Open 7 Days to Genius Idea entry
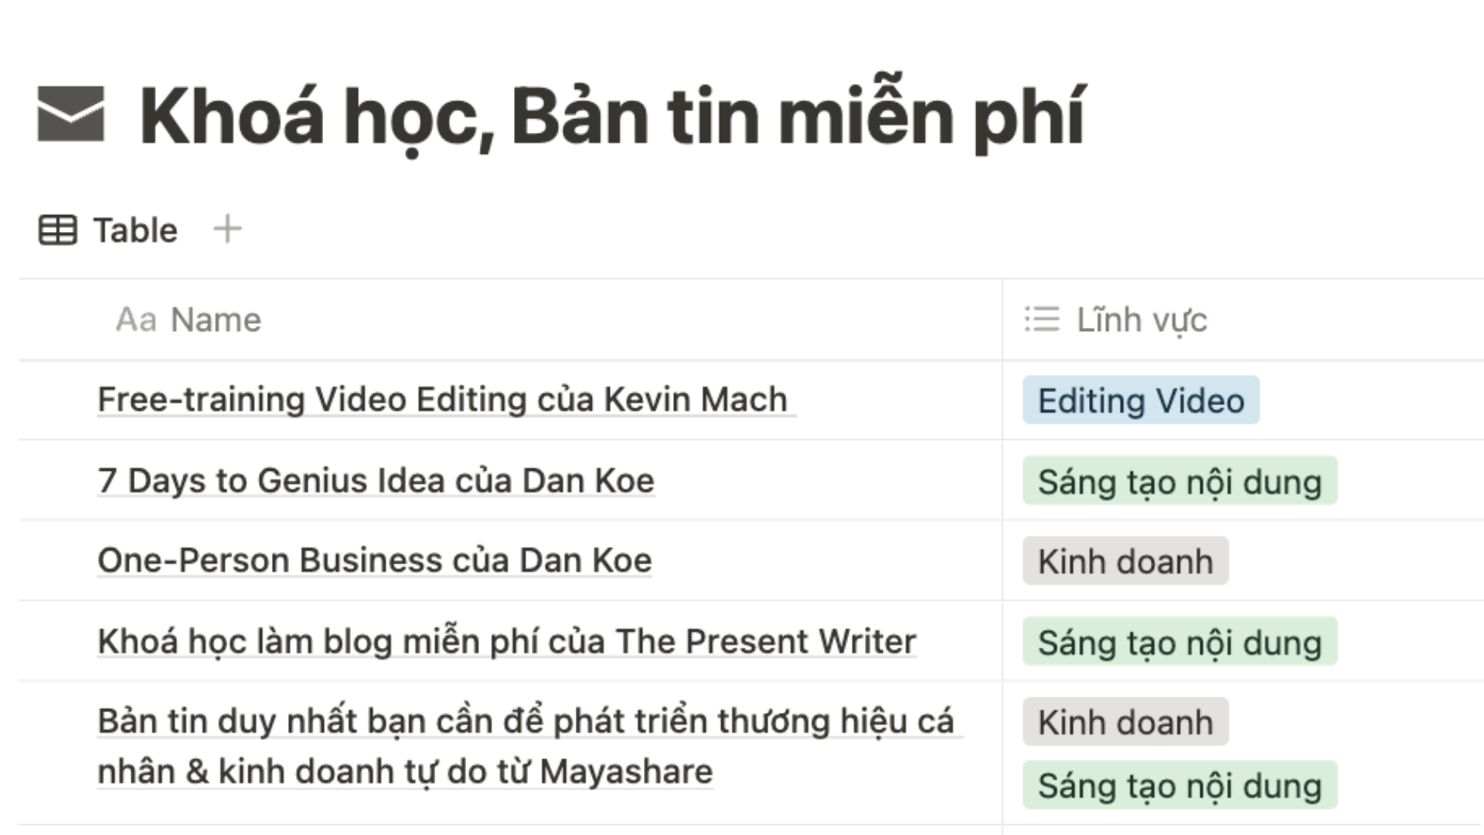The height and width of the screenshot is (835, 1484). [x=376, y=480]
